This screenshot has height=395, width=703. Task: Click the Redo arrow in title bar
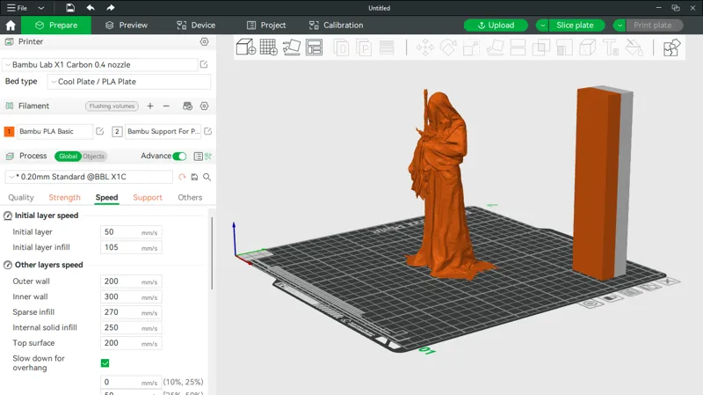pyautogui.click(x=111, y=8)
